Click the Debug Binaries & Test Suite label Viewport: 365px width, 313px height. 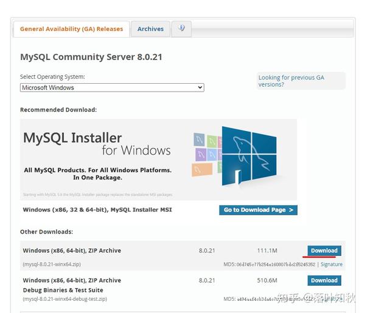click(x=63, y=290)
